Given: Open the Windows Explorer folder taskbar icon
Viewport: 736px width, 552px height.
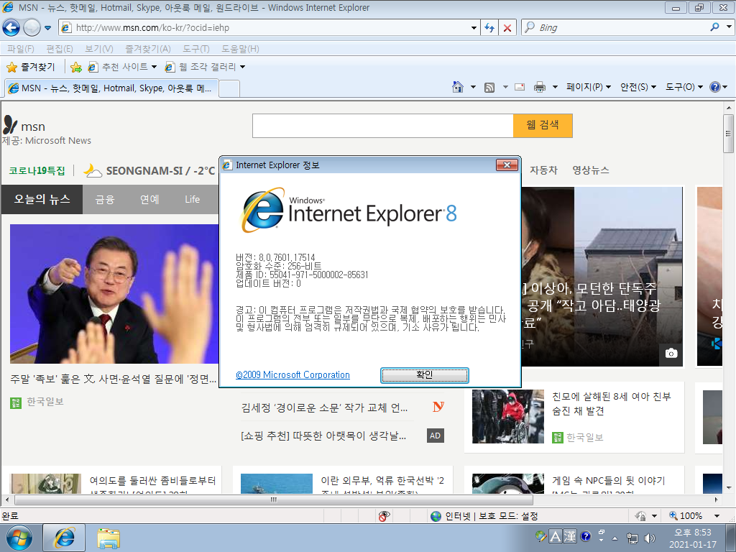Looking at the screenshot, I should click(109, 538).
